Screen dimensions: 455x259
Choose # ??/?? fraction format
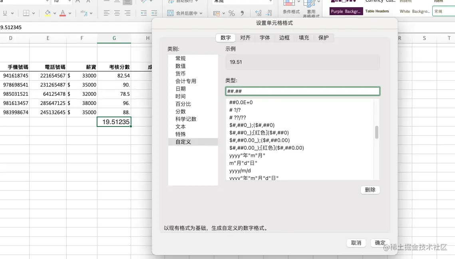(x=300, y=117)
